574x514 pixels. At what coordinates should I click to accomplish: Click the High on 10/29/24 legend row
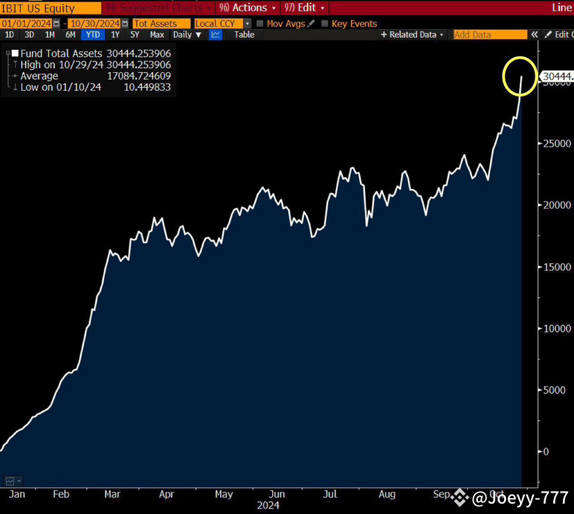point(91,65)
